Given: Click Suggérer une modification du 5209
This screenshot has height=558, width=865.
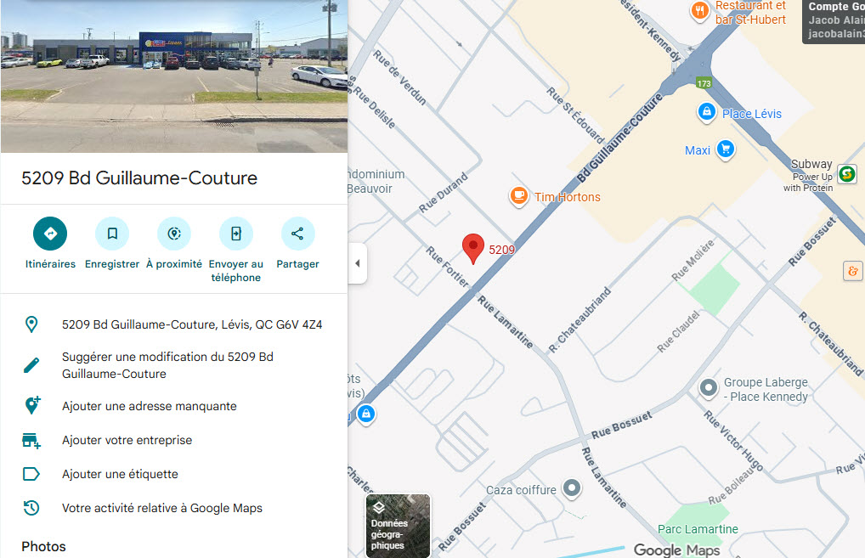Looking at the screenshot, I should pos(167,365).
